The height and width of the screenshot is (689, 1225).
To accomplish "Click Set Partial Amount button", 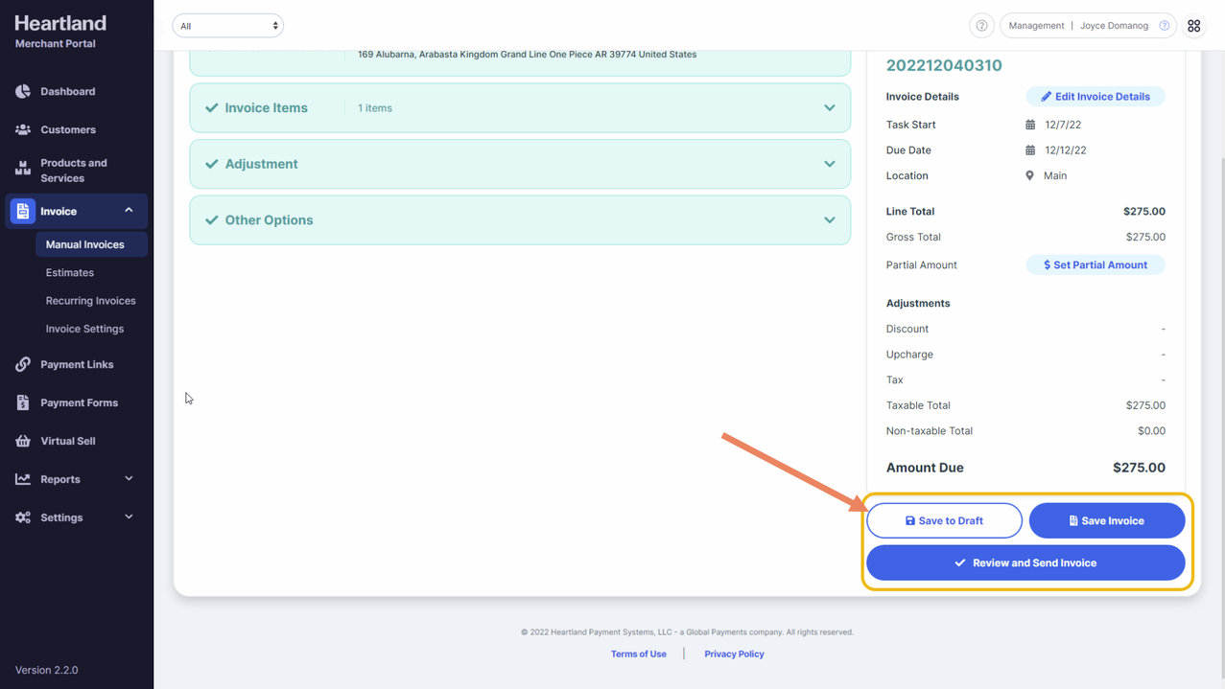I will (1095, 265).
